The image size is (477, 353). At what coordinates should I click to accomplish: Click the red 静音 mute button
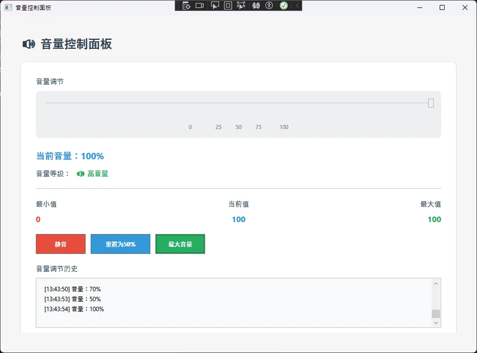(61, 244)
